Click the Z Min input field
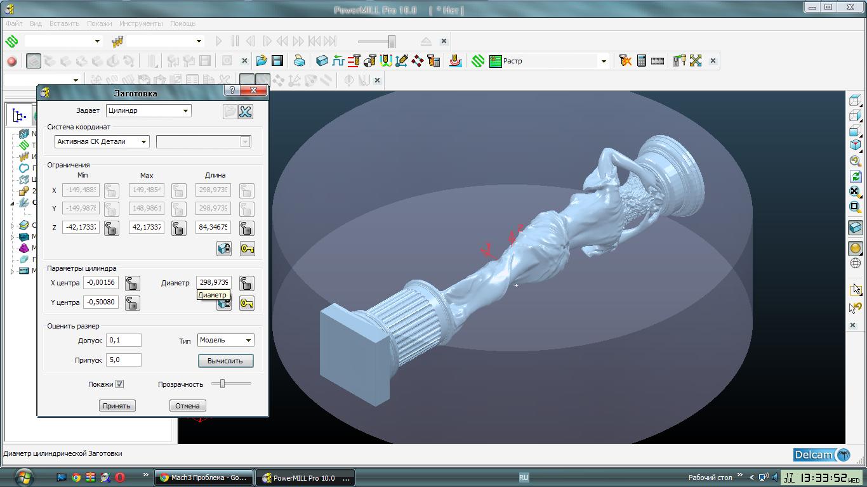This screenshot has height=487, width=867. pyautogui.click(x=81, y=227)
